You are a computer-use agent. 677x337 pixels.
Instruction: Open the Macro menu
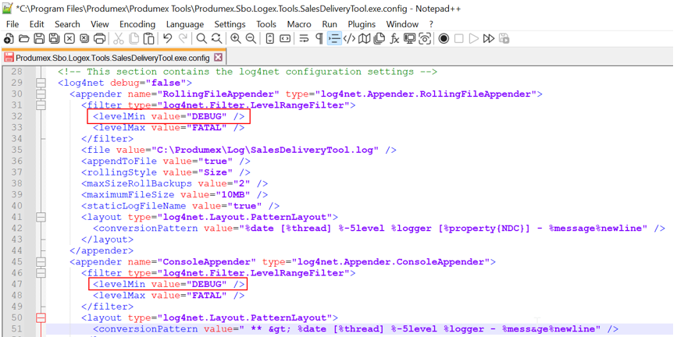[x=299, y=24]
